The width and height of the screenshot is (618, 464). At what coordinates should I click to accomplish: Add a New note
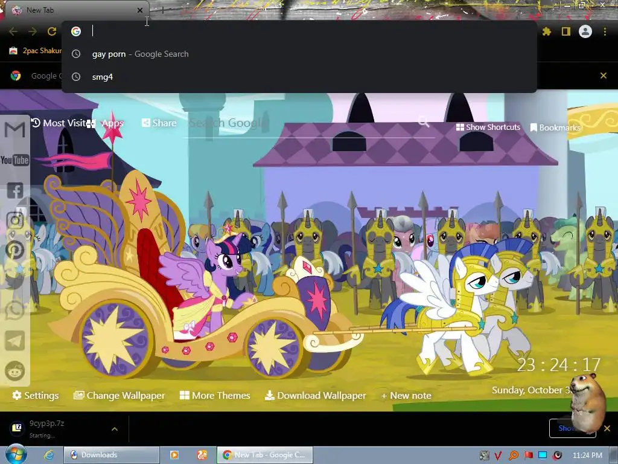click(x=406, y=395)
